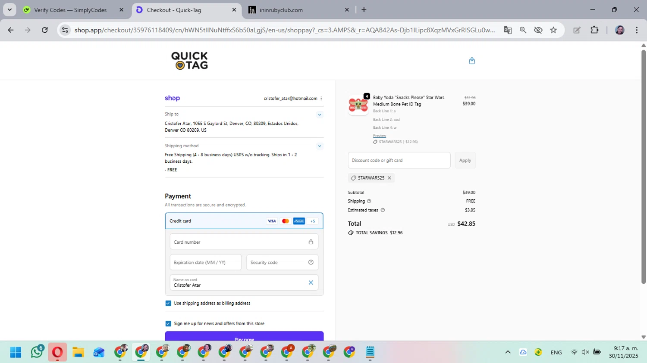Expand the Shipping method section
647x363 pixels.
coord(320,146)
